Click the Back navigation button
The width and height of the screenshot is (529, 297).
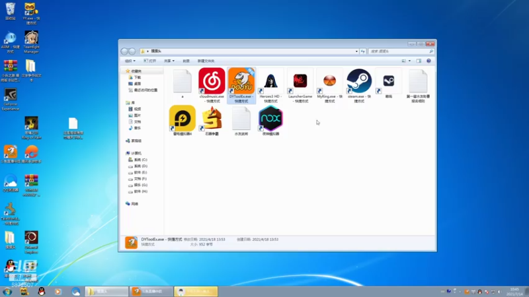tap(124, 51)
